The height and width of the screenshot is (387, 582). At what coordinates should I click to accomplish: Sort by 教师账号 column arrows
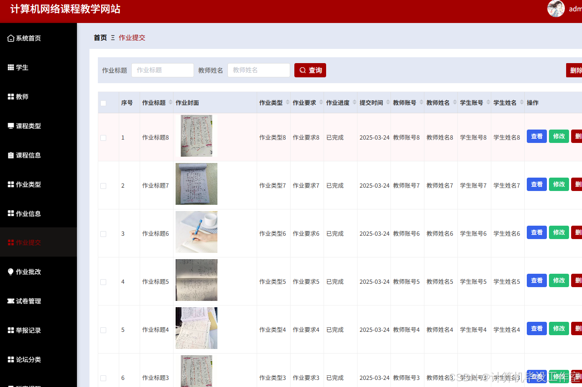[421, 102]
